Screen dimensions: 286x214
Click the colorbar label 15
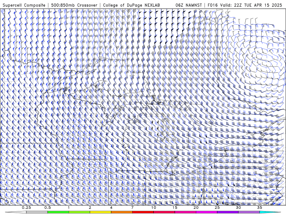[175, 208]
